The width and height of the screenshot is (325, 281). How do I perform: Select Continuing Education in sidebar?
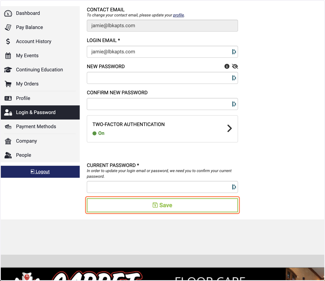pos(40,70)
